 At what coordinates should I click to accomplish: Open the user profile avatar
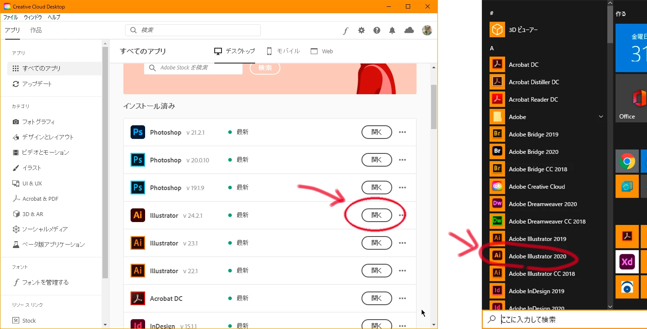427,30
